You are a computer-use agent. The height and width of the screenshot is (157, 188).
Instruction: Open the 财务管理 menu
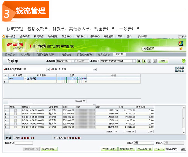[53, 36]
